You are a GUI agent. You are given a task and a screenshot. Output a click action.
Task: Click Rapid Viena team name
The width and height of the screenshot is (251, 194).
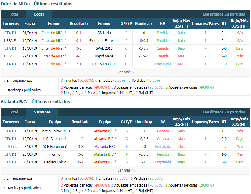tap(104, 56)
